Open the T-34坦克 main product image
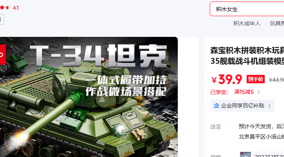The image size is (284, 157). [89, 97]
